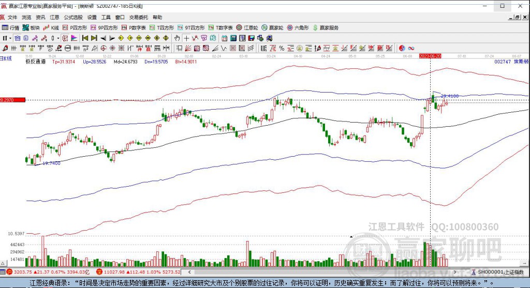Open the 交易委托 menu
Viewport: 530px width, 288px height.
[138, 17]
